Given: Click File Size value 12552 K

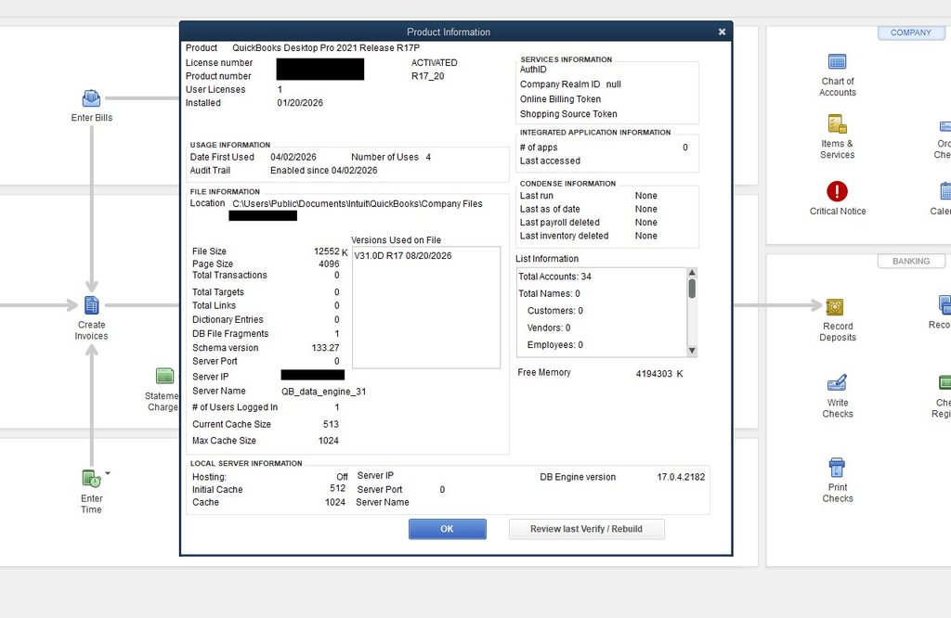Looking at the screenshot, I should [x=331, y=251].
